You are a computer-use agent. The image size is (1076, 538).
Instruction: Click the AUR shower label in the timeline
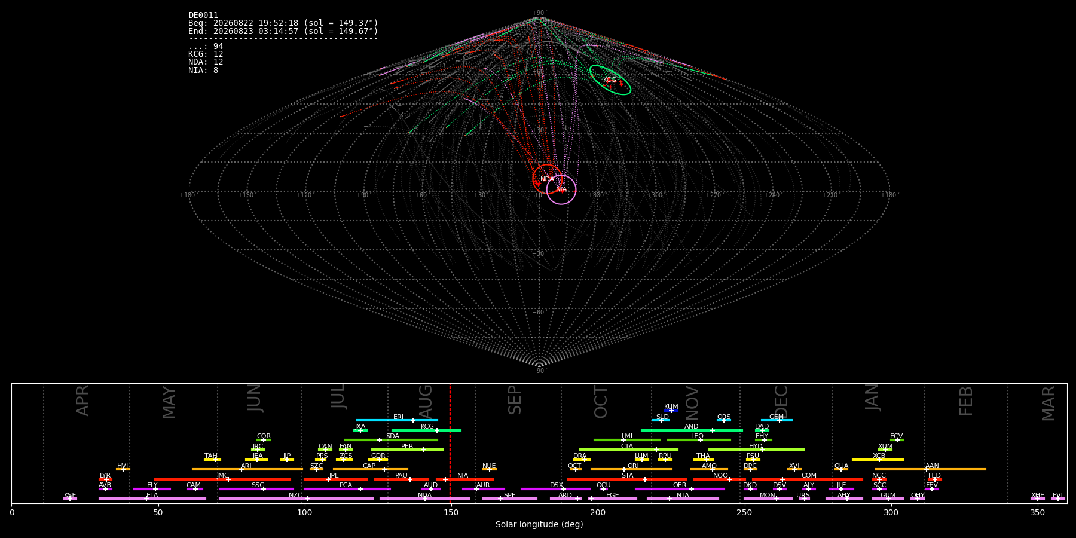tap(483, 485)
